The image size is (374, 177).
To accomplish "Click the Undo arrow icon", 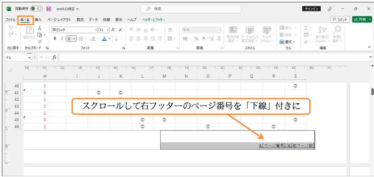I will (x=11, y=28).
